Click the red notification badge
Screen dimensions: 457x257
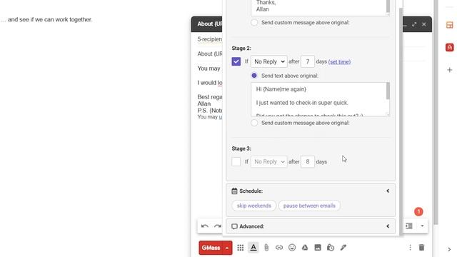click(x=418, y=211)
